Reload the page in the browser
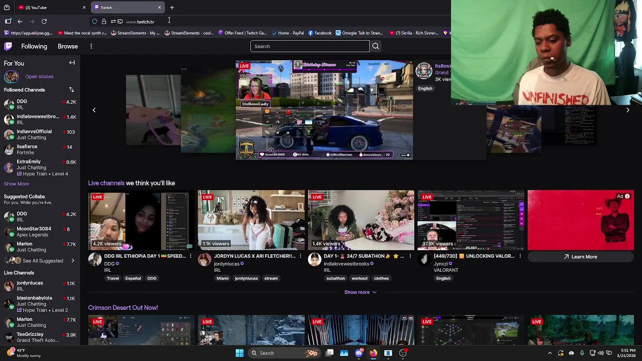 [44, 22]
